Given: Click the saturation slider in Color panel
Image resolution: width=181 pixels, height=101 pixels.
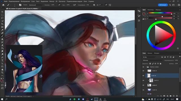Looking at the screenshot, I should point(160,15).
